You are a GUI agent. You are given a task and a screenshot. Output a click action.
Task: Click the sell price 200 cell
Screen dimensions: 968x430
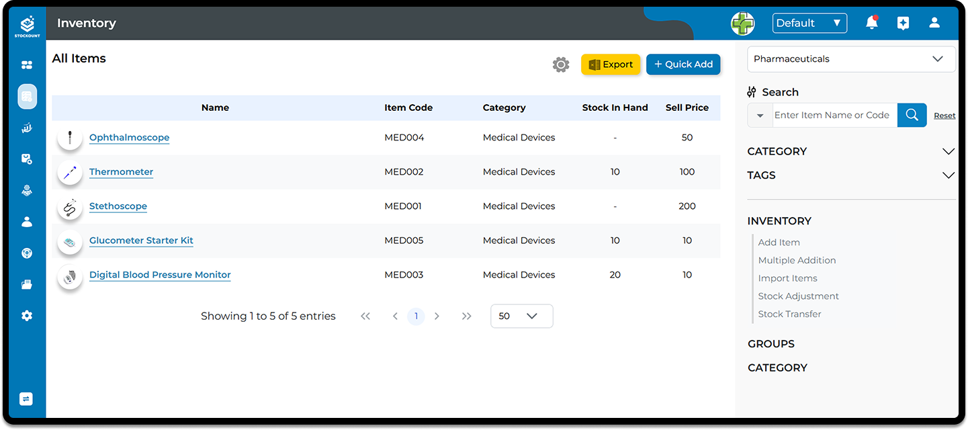coord(687,206)
